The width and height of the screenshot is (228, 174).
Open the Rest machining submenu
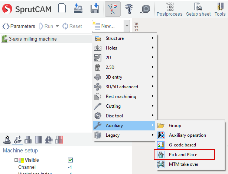[124, 97]
